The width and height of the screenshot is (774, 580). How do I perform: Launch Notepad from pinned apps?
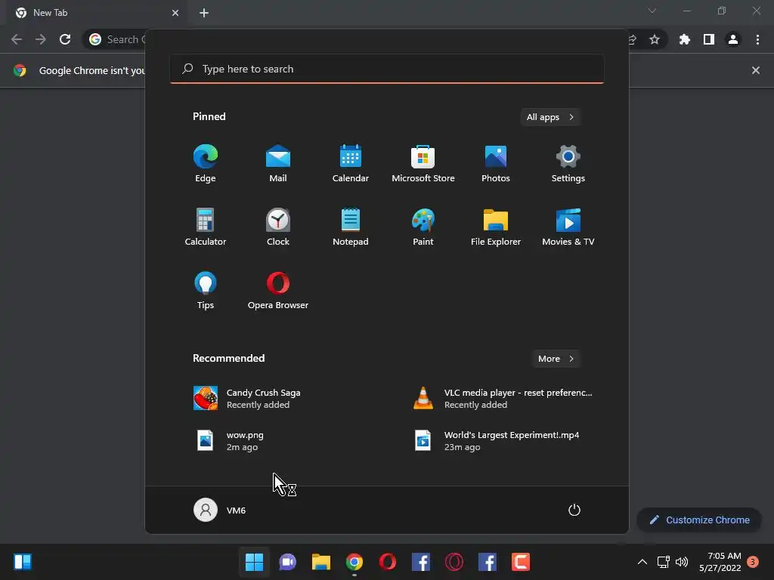(x=351, y=227)
